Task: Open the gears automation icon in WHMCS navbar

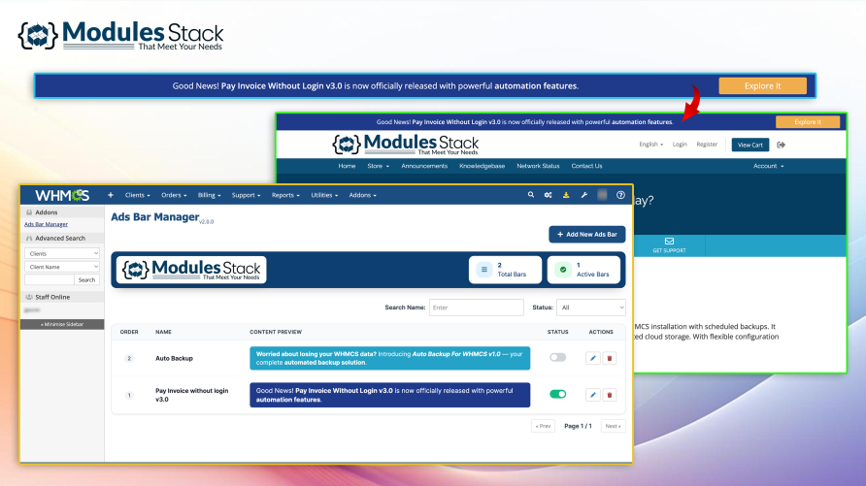Action: coord(548,195)
